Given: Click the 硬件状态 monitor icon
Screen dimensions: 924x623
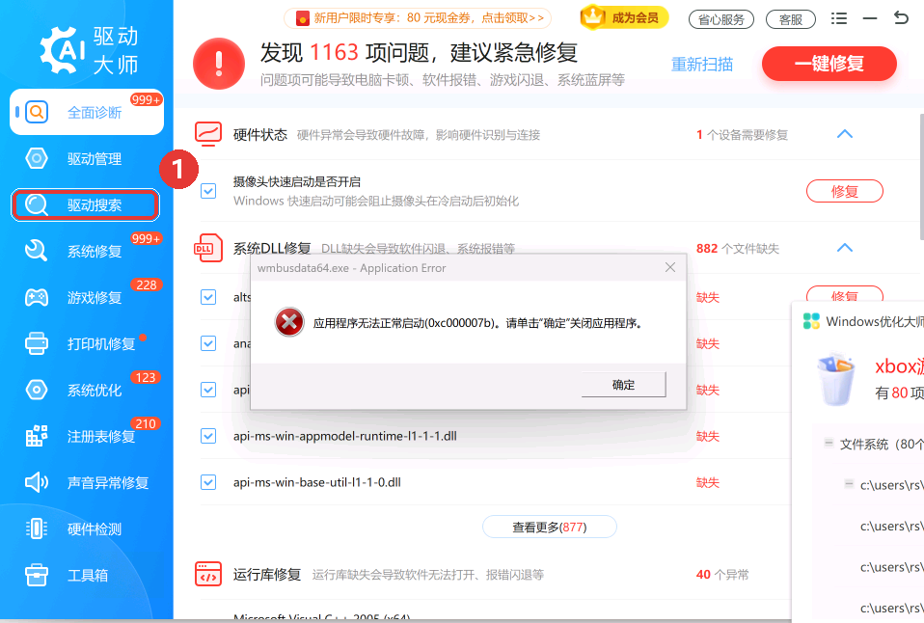Looking at the screenshot, I should click(x=208, y=134).
